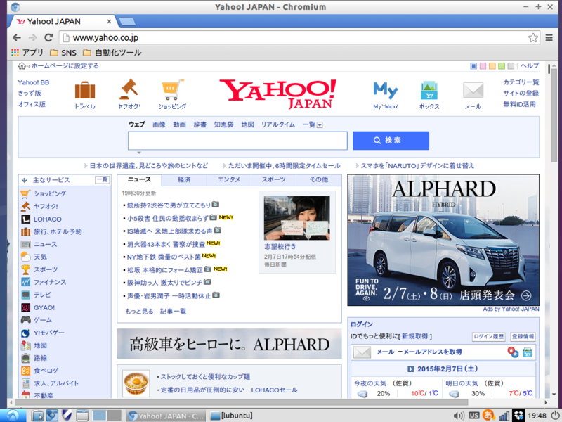Viewport: 562px width, 422px height.
Task: Click the 天気 weather sidebar icon
Action: pyautogui.click(x=25, y=257)
